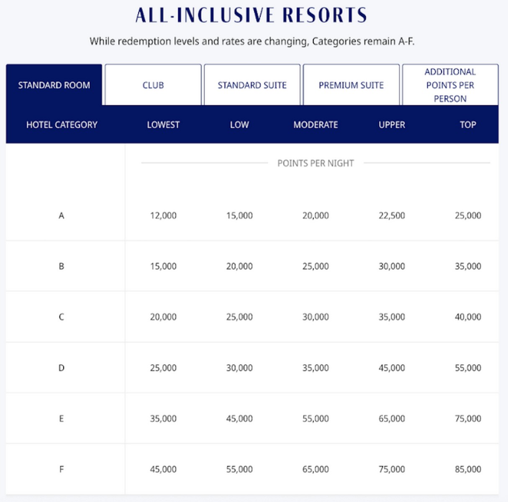Click the 12,000 points cell for category A

tap(163, 215)
